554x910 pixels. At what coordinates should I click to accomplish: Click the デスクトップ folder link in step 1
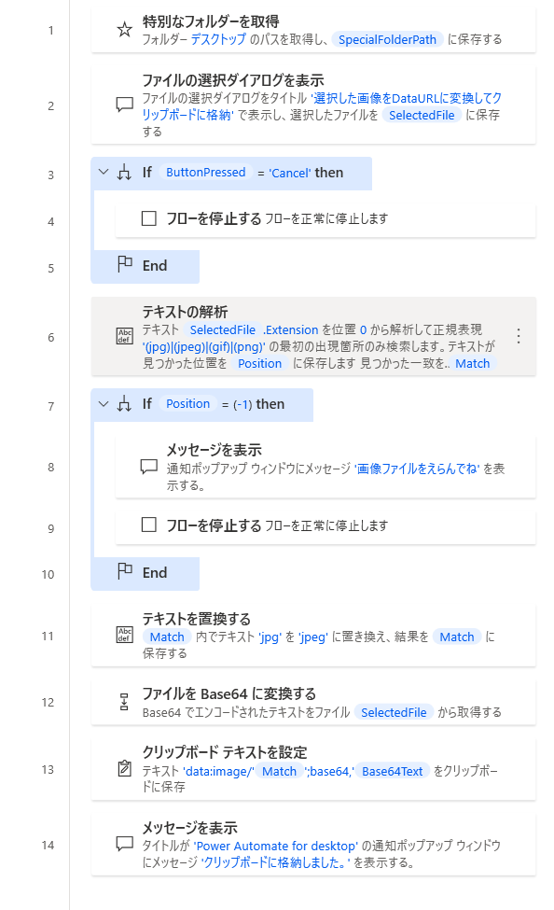(x=218, y=39)
